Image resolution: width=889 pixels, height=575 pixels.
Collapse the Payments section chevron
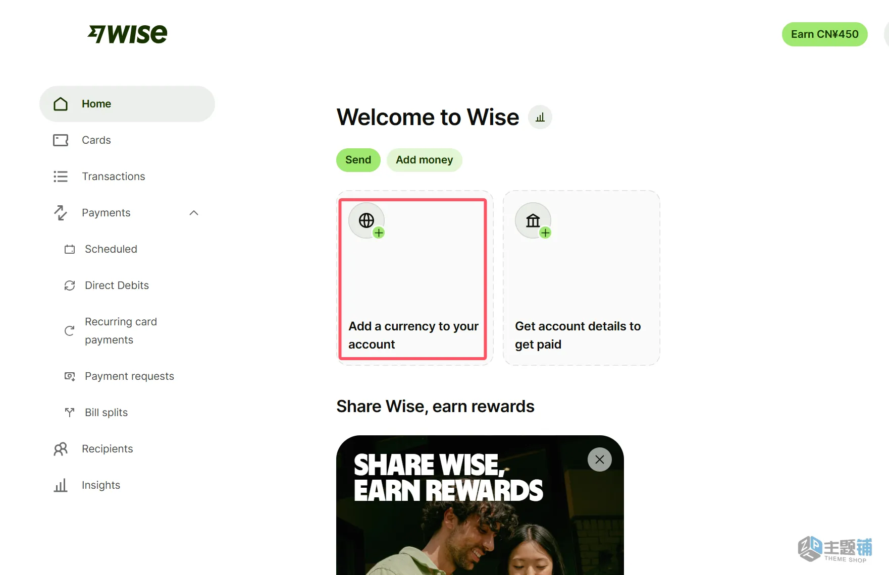click(194, 213)
